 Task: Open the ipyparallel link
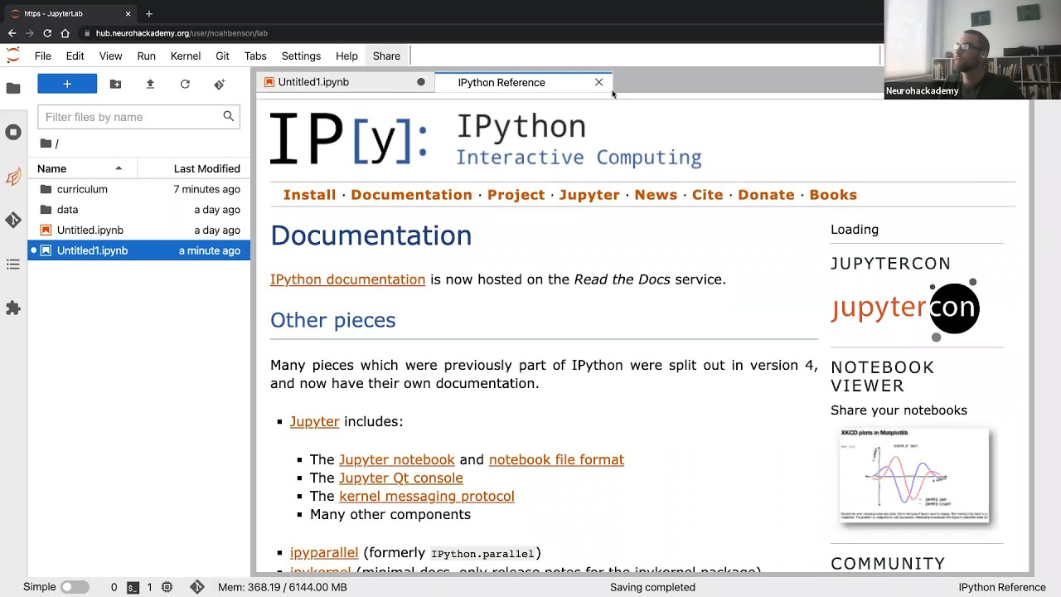323,552
